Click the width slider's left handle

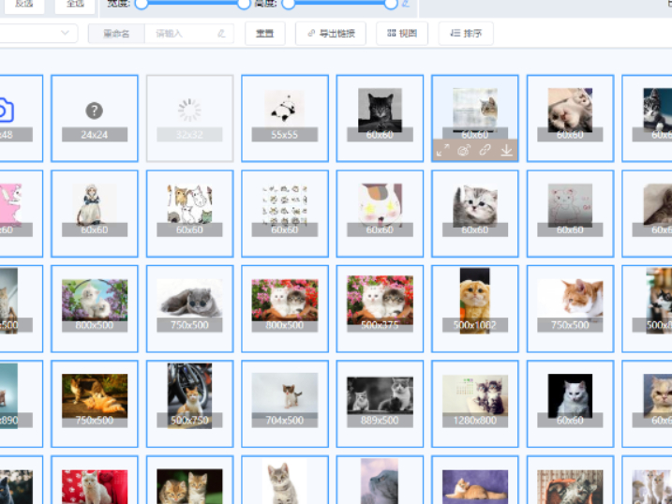(142, 4)
